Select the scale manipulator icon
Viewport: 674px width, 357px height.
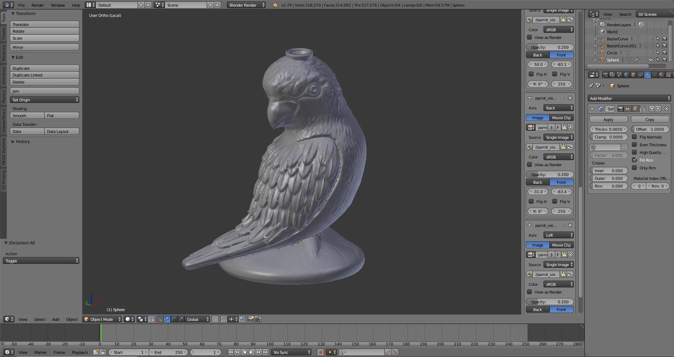pos(181,319)
